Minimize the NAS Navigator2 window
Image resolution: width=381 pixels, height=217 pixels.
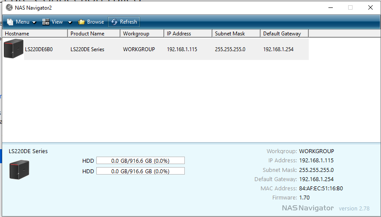pyautogui.click(x=331, y=7)
